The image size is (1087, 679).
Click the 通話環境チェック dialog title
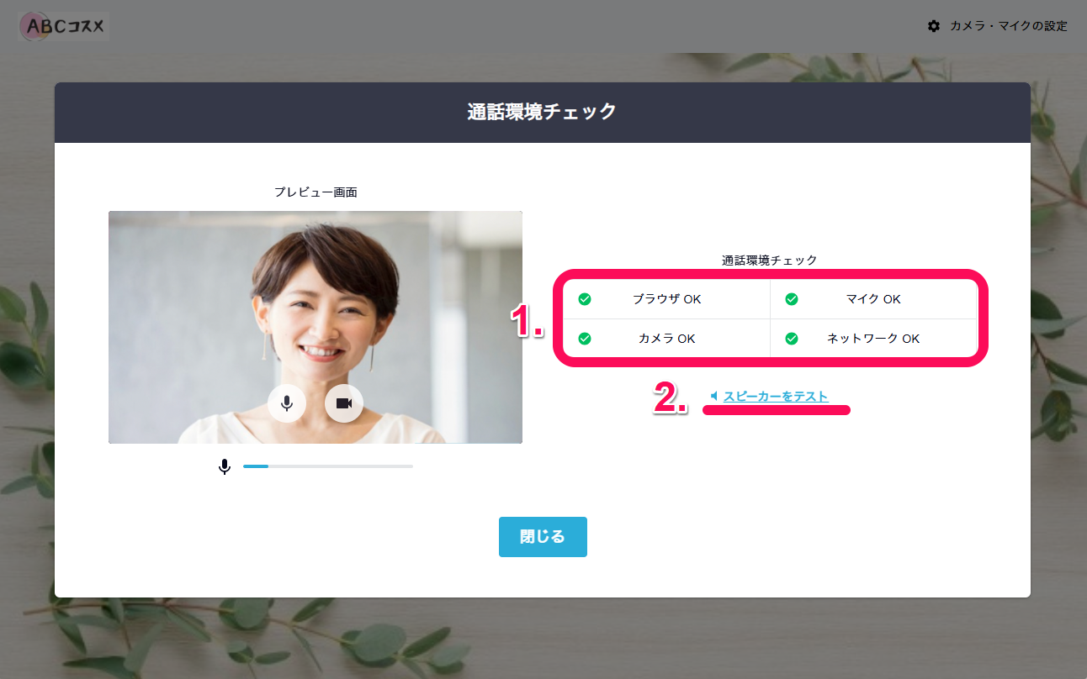543,112
